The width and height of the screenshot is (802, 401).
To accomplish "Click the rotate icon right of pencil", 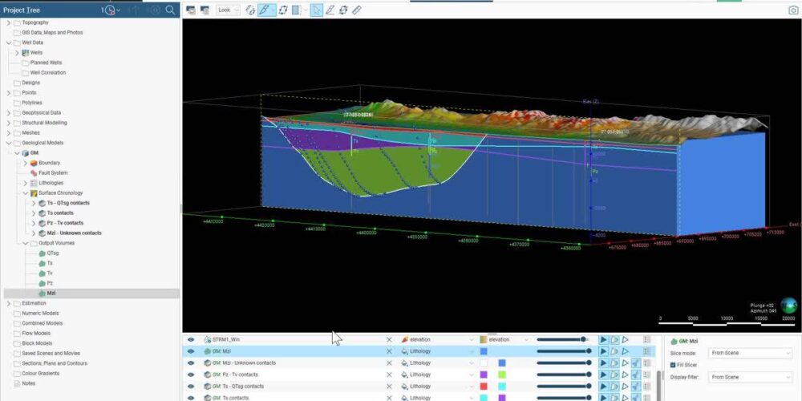I will tap(343, 10).
